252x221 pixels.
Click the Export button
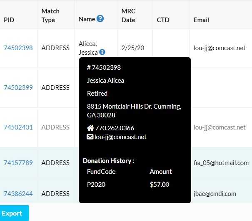coord(15,213)
